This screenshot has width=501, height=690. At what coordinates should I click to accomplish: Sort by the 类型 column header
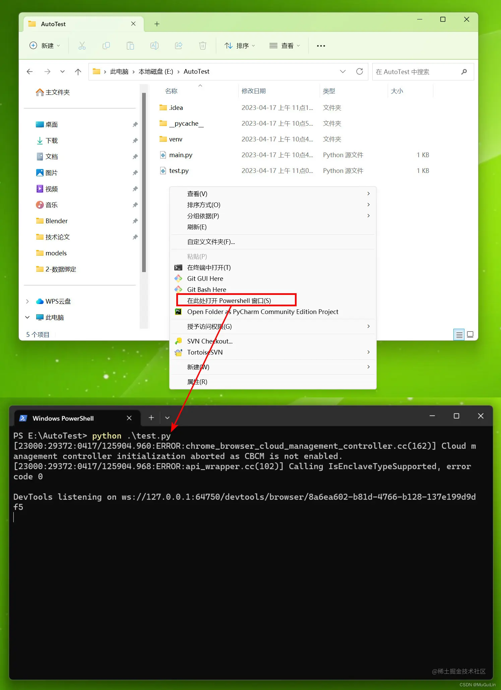tap(329, 91)
